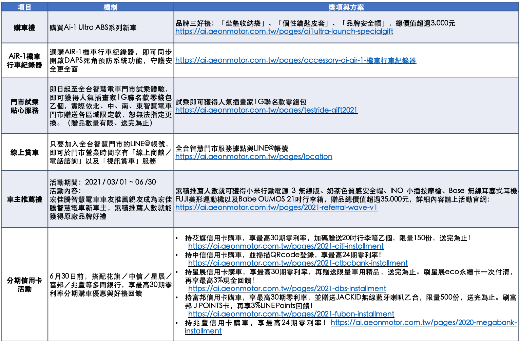Click the 即日起至全台智慧電車門市試乘體驗 cell
Screen dimensions: 520x342
[111, 106]
